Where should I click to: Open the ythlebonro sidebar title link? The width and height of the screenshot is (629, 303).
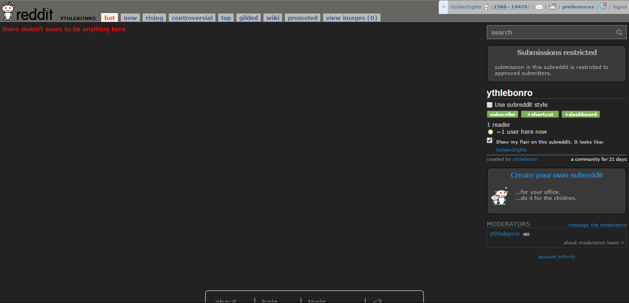point(510,93)
